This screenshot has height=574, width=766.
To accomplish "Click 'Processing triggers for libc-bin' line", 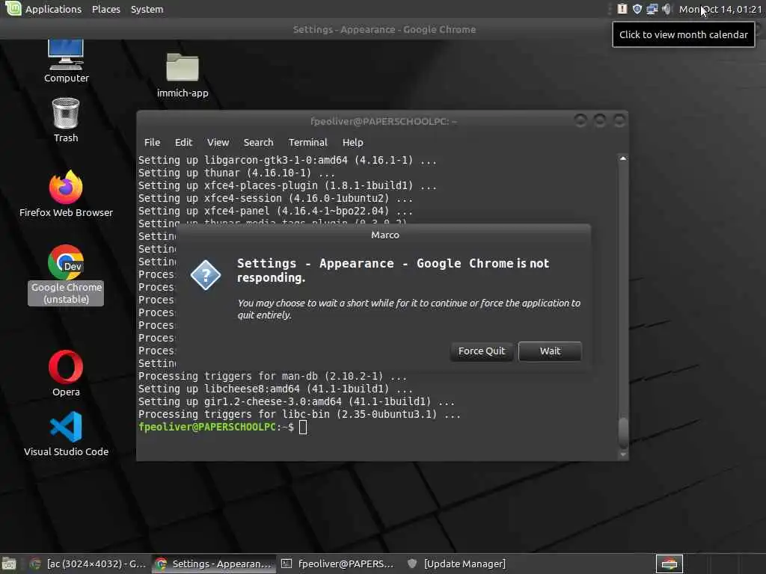I will pos(299,414).
